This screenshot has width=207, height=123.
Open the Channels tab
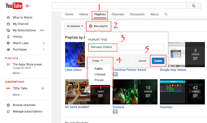click(x=118, y=14)
